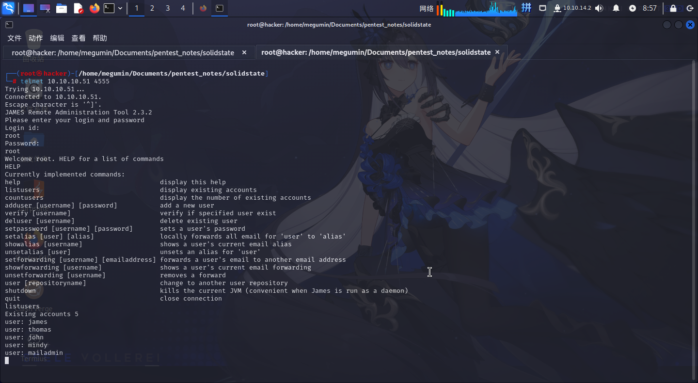Screen dimensions: 698x383
Task: Click the 'shutdown' command line
Action: pos(20,291)
